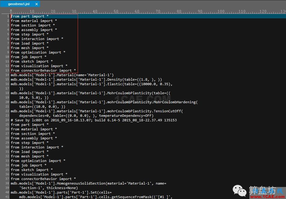The width and height of the screenshot is (286, 199).
Task: Click 'from optimization import *' on line 33
Action: [x=38, y=161]
